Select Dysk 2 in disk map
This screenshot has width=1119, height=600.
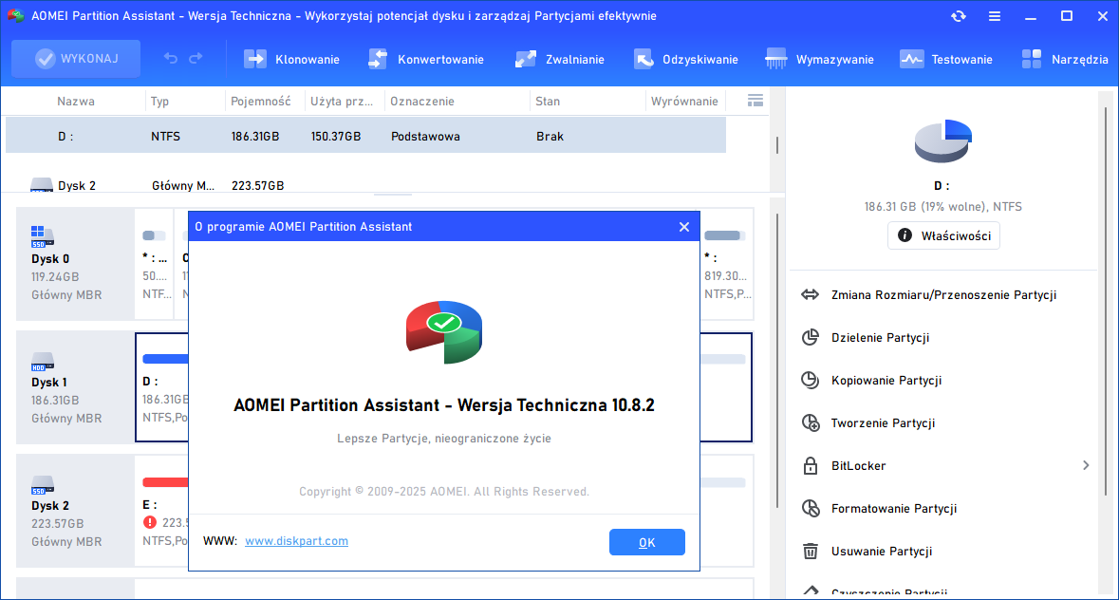75,511
